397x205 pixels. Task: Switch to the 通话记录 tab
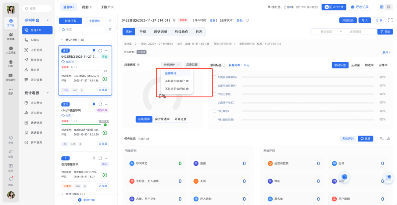[160, 32]
